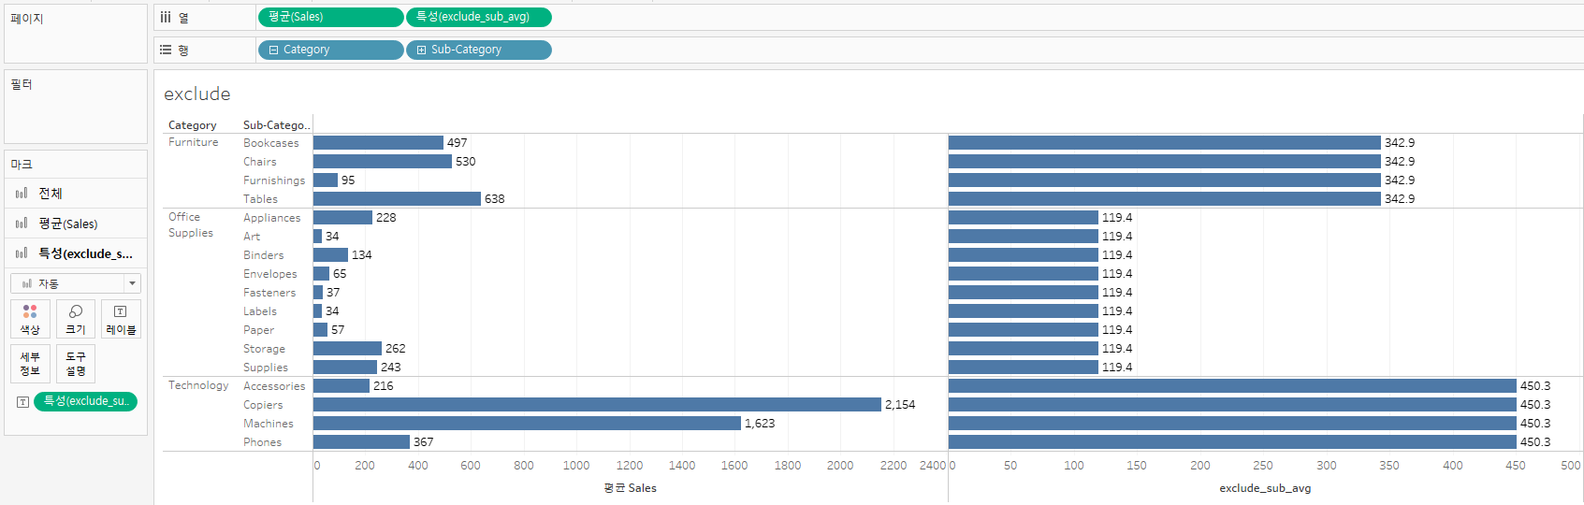Click bar chart icon next to 평균(Sales) marks
This screenshot has height=505, width=1584.
click(x=22, y=224)
